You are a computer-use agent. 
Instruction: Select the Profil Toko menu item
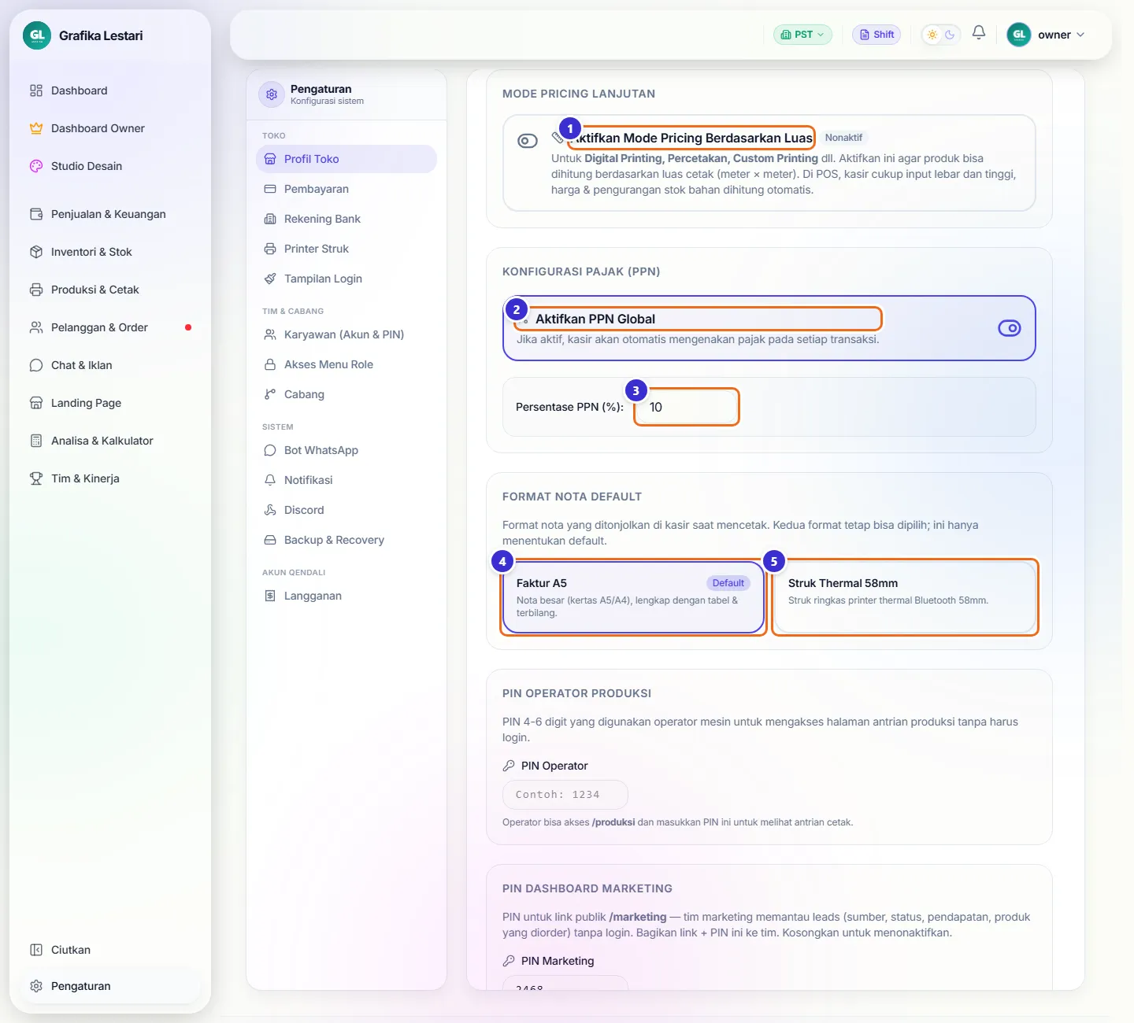(x=346, y=159)
